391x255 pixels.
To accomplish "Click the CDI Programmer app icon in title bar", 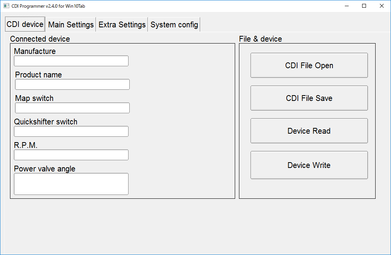I will pyautogui.click(x=6, y=6).
